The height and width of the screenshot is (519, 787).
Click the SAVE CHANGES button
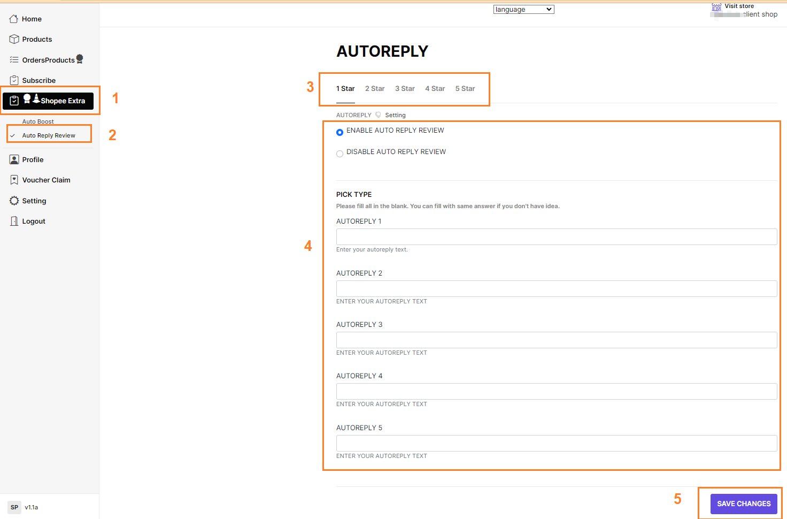743,503
